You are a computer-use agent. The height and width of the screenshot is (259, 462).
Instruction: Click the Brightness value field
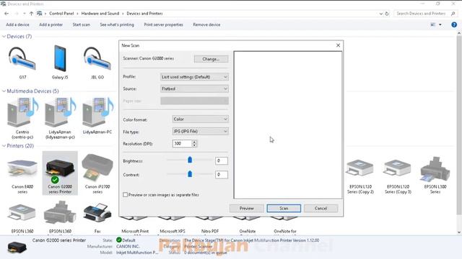[222, 160]
